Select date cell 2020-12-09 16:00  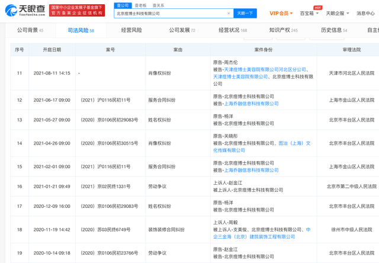coord(52,206)
